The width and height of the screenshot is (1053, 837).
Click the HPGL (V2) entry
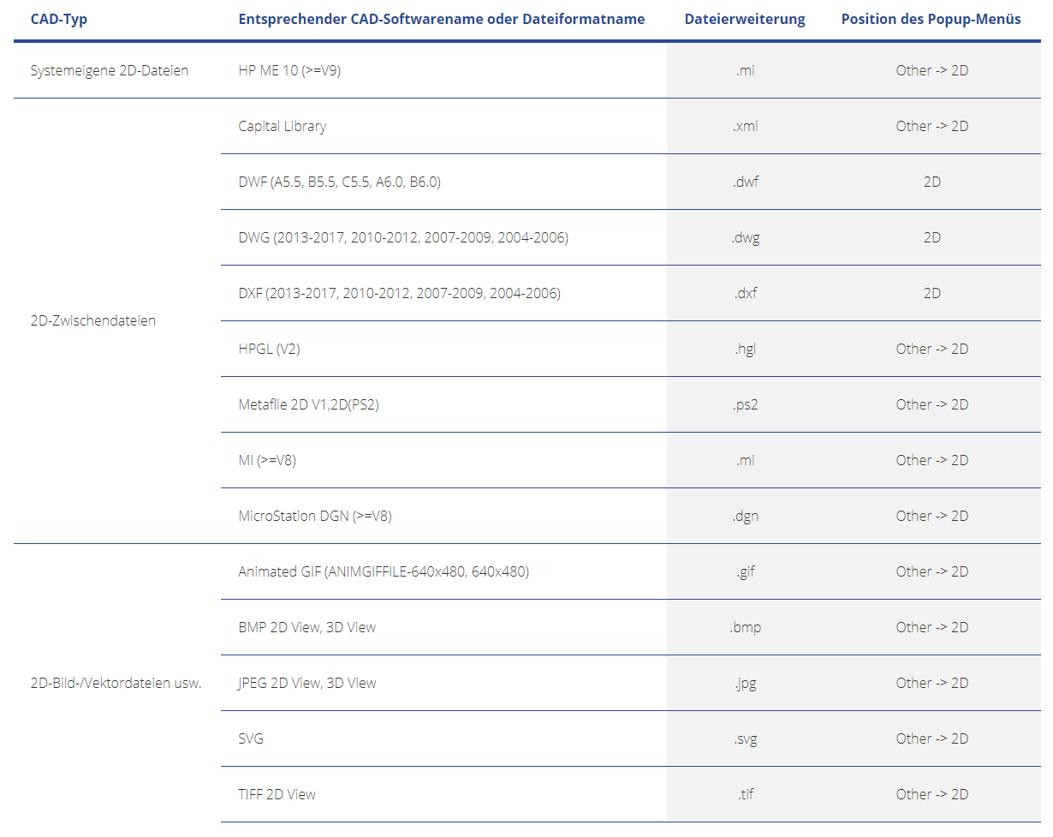(x=269, y=349)
